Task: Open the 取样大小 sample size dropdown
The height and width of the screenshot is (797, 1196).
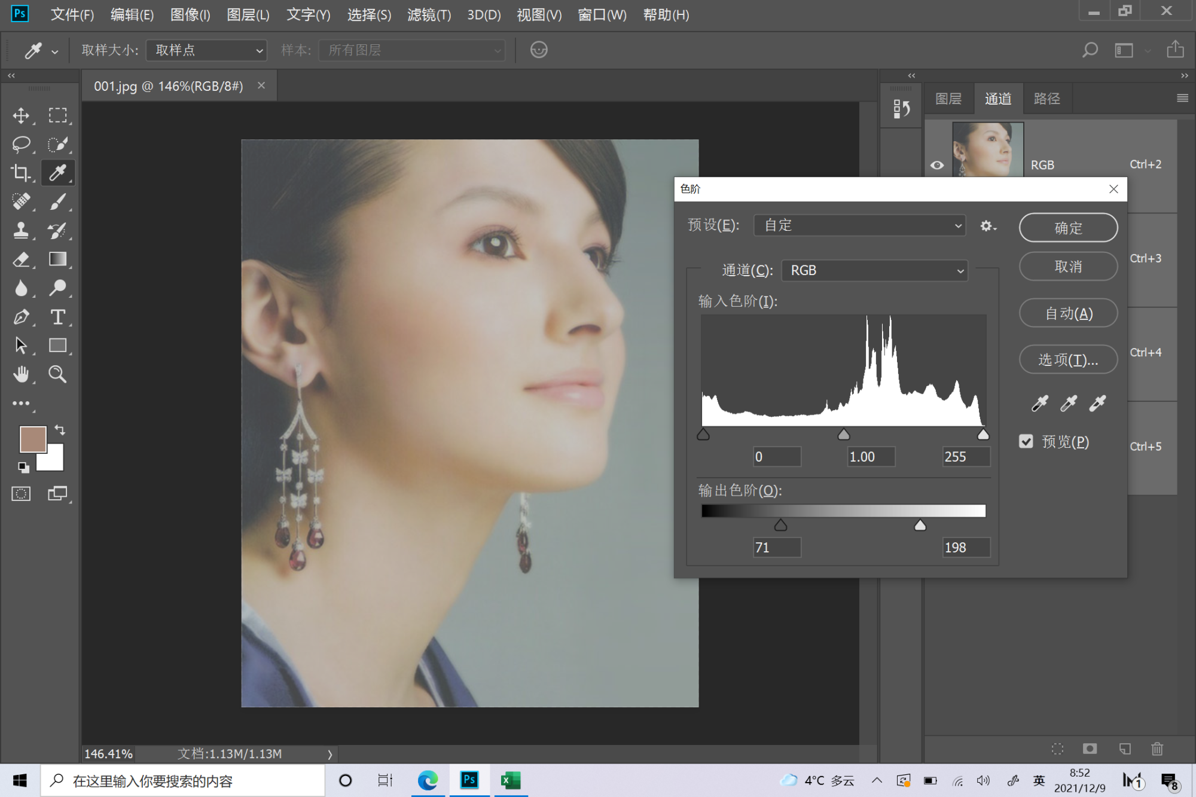Action: pos(206,50)
